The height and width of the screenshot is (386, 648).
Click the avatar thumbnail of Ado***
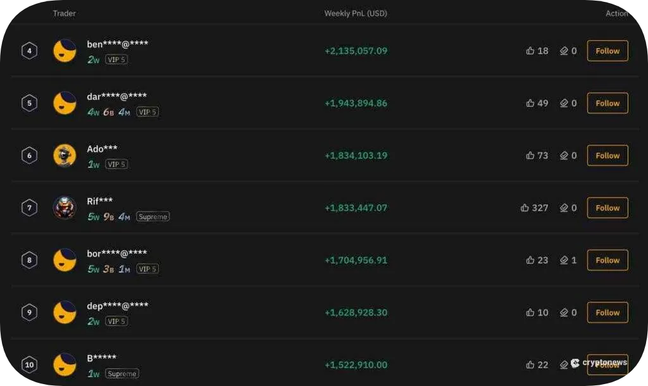(65, 155)
